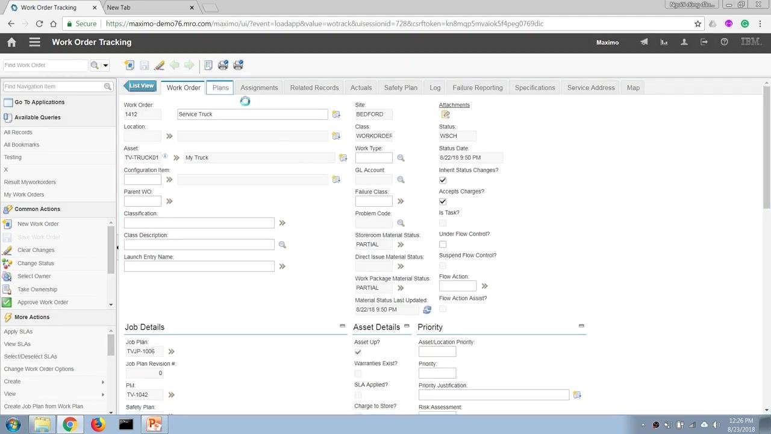Open the hamburger navigation menu icon

[x=34, y=42]
